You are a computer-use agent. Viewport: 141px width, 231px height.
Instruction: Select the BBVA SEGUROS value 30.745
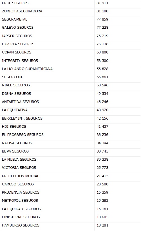(102, 151)
